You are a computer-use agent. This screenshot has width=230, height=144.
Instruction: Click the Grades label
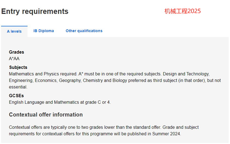click(x=16, y=52)
